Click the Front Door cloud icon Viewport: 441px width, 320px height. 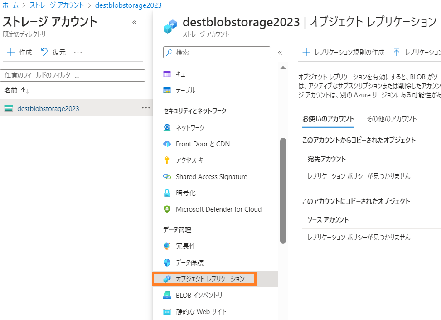[167, 144]
